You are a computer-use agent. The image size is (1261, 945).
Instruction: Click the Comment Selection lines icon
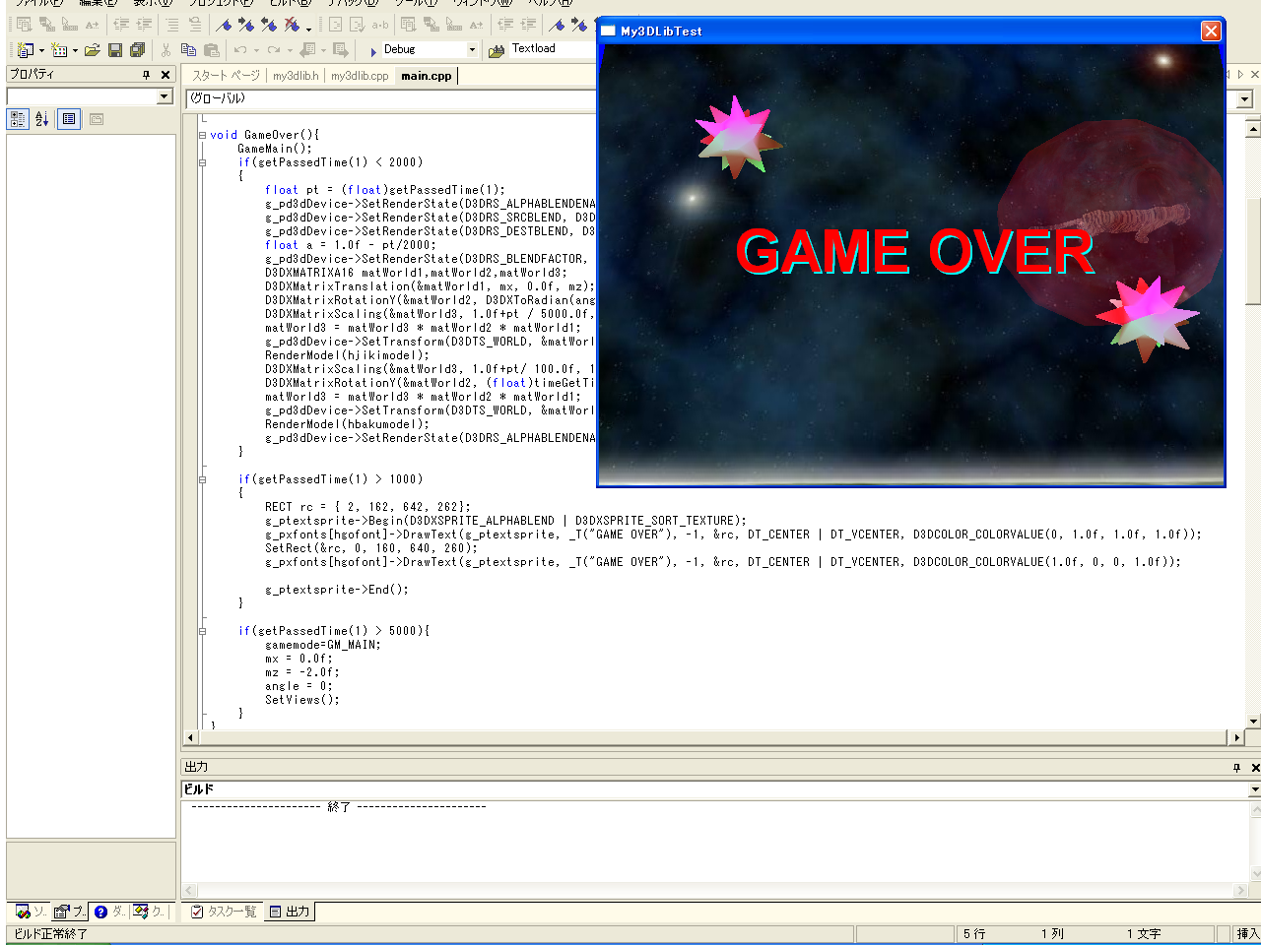tap(172, 25)
